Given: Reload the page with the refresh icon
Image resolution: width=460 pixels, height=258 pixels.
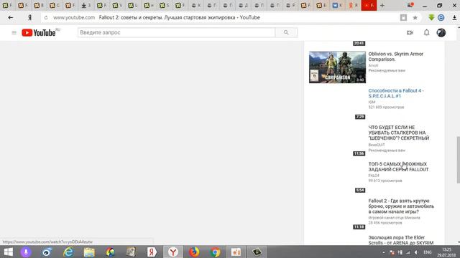Looking at the screenshot, I should [x=46, y=17].
